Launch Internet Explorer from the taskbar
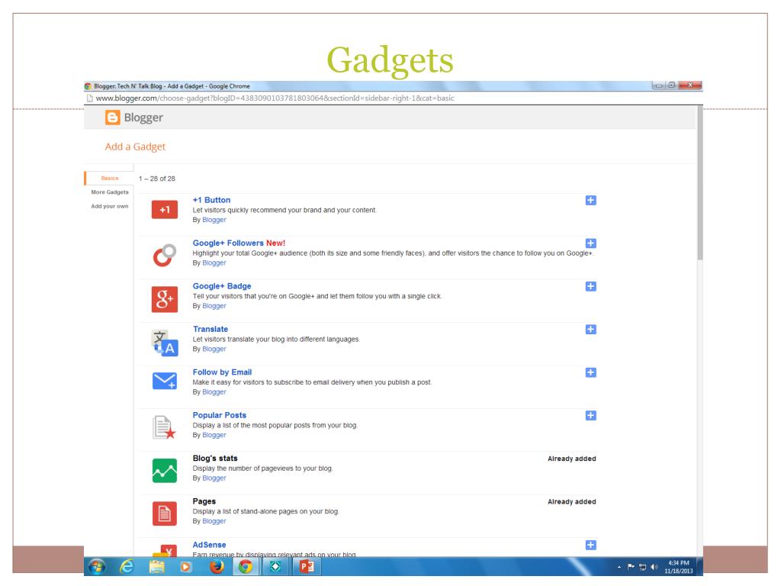 127,567
